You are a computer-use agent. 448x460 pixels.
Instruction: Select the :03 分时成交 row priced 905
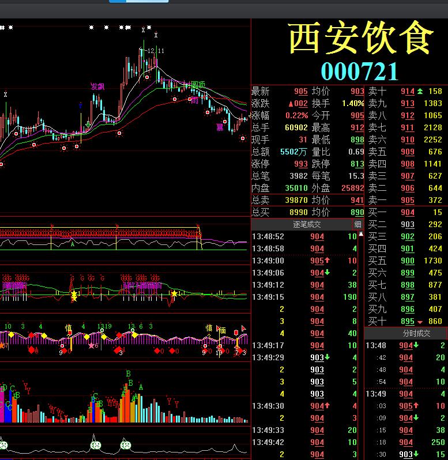pyautogui.click(x=405, y=406)
